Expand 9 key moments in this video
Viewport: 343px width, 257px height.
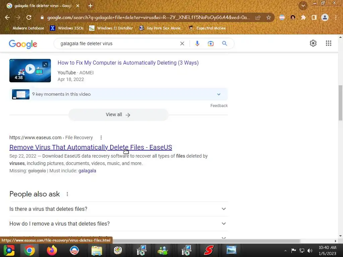pos(119,94)
